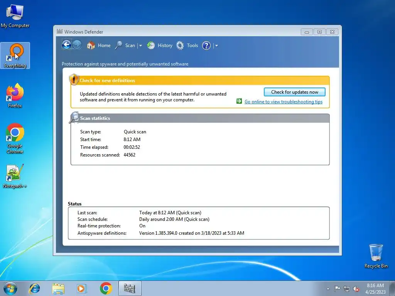
Task: Launch Chrome from the taskbar
Action: click(x=106, y=288)
